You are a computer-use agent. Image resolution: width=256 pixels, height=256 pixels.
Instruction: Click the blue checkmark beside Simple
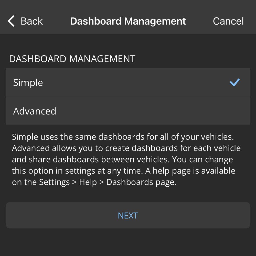[234, 82]
